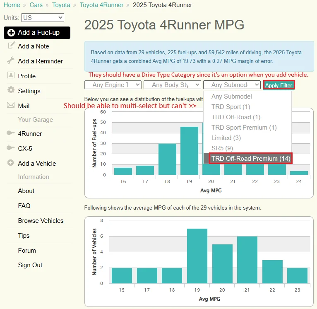Click the 19 MPG bar in vehicles chart
Screen dimensions: 317x309
[x=197, y=256]
